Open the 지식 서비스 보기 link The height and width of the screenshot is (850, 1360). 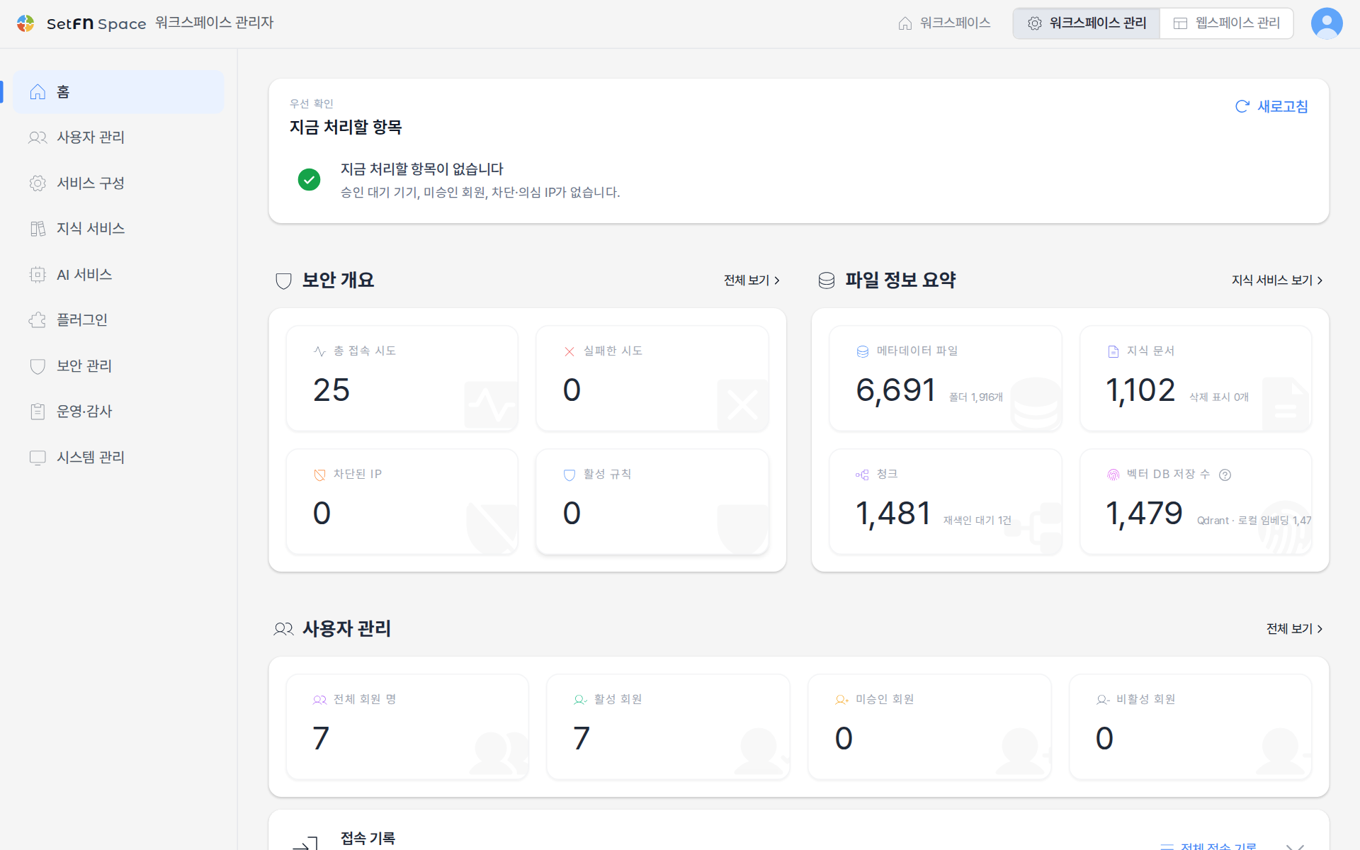[1277, 280]
